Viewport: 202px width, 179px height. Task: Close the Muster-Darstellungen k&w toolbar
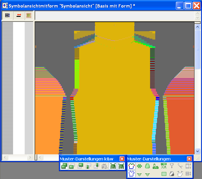pyautogui.click(x=122, y=159)
